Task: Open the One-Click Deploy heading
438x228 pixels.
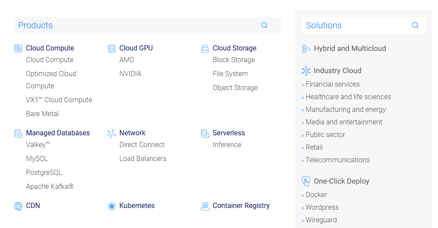Action: [341, 181]
